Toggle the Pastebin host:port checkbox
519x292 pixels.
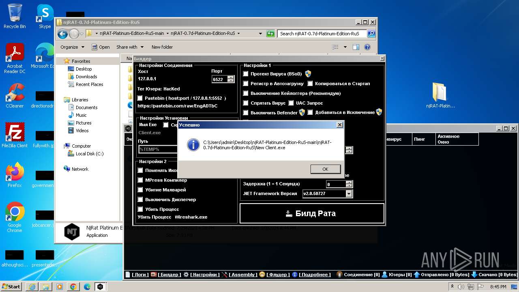coord(140,98)
